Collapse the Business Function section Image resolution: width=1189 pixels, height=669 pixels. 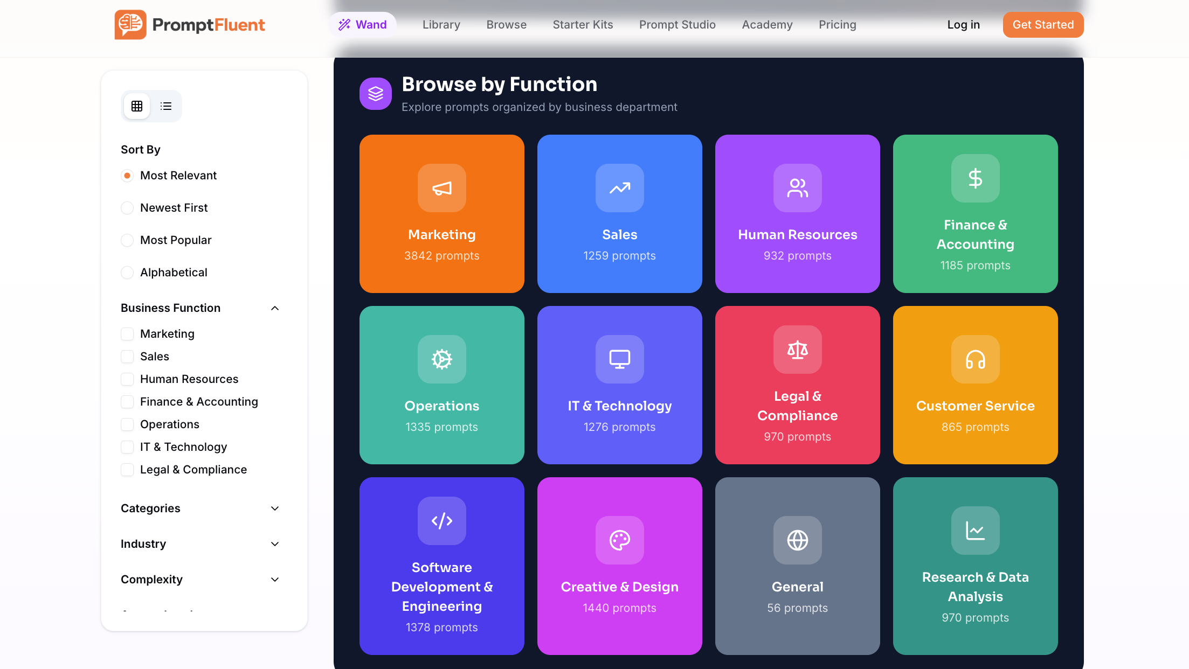click(275, 308)
